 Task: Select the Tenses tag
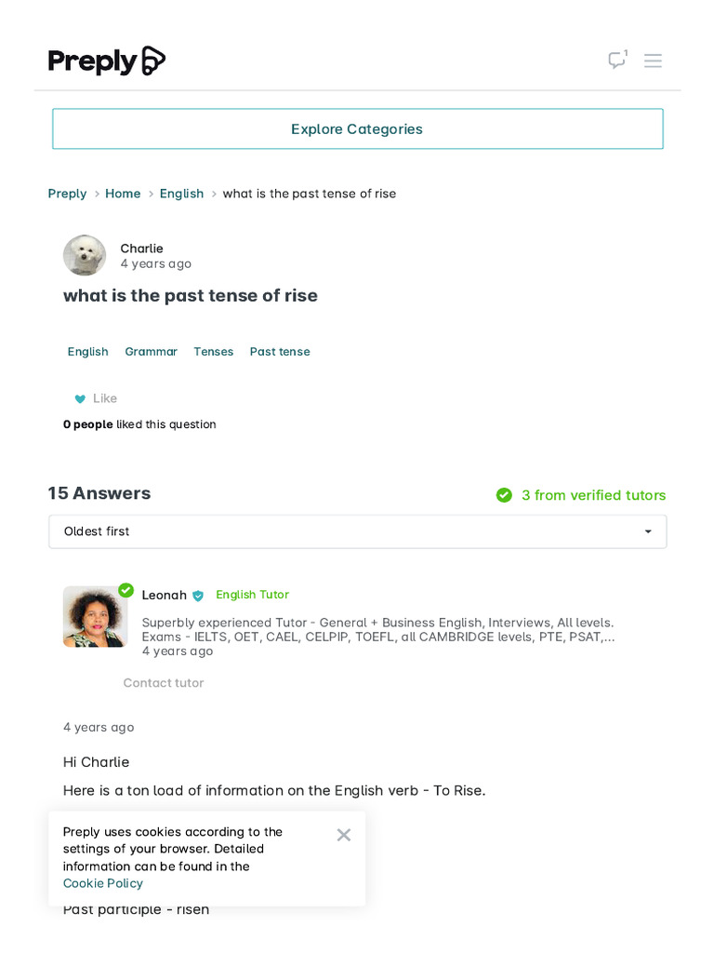pos(213,352)
